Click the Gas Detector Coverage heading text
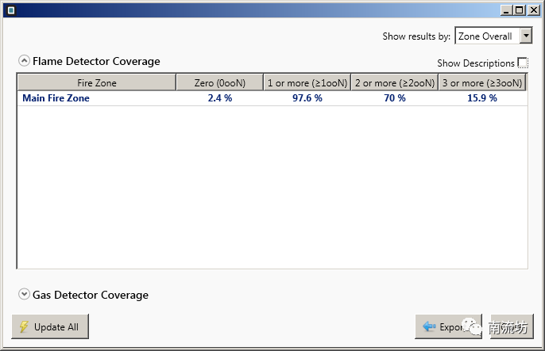This screenshot has height=351, width=545. pyautogui.click(x=91, y=295)
